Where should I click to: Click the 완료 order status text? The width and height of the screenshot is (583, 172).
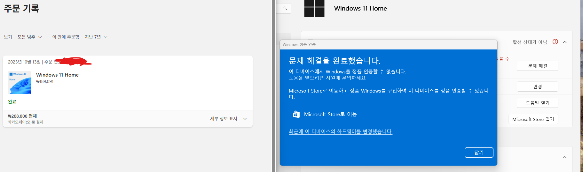(12, 102)
